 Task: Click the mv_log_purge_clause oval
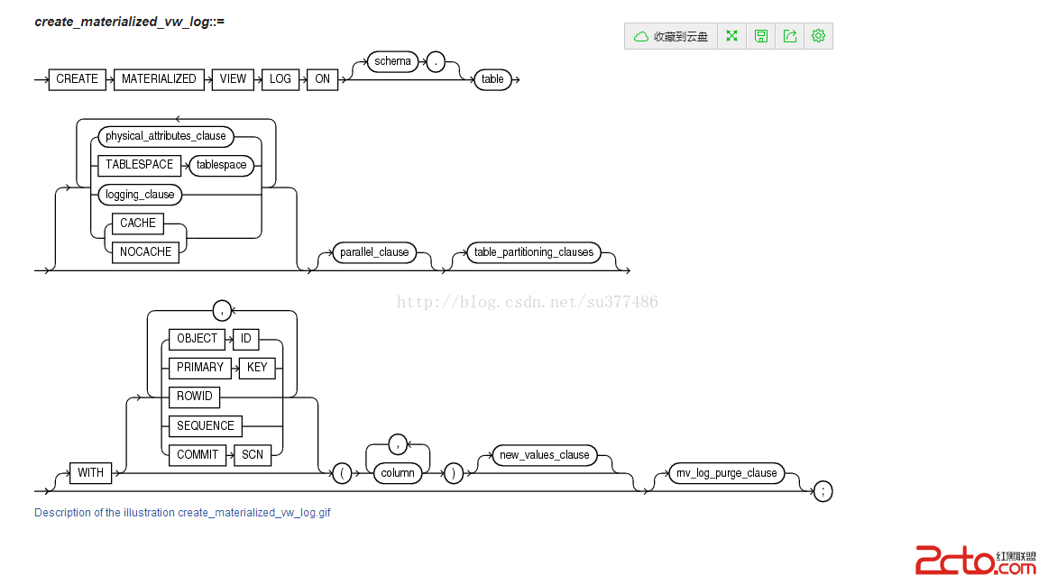pyautogui.click(x=727, y=473)
